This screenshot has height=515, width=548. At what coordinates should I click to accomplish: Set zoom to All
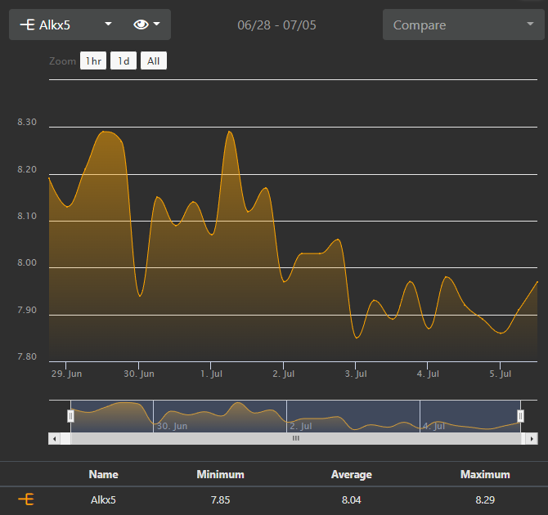154,60
